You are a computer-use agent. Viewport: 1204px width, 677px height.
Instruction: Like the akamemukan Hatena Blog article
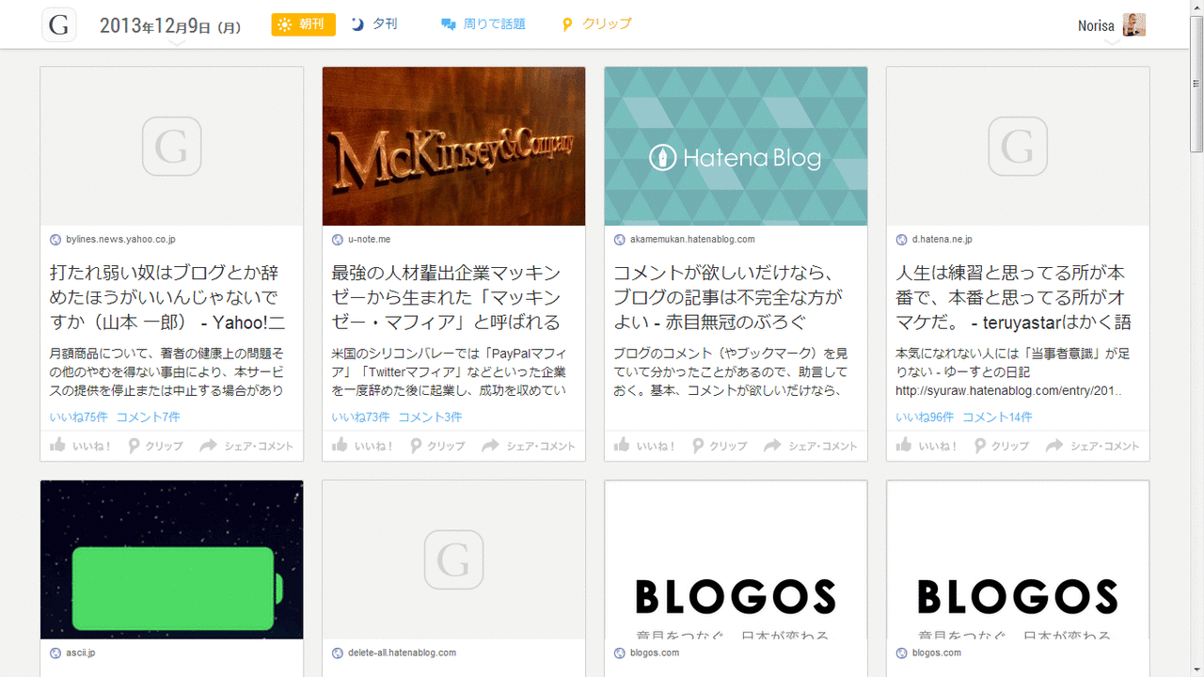pyautogui.click(x=644, y=446)
